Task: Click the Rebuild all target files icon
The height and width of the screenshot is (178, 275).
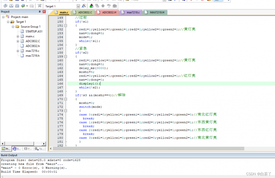Action: [x=17, y=6]
